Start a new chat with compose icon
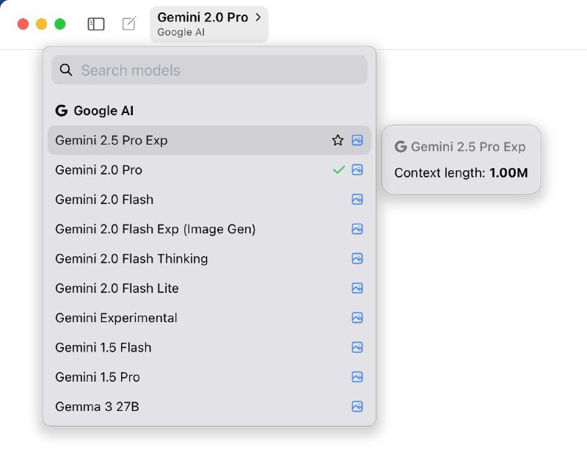The width and height of the screenshot is (587, 455). click(x=129, y=23)
